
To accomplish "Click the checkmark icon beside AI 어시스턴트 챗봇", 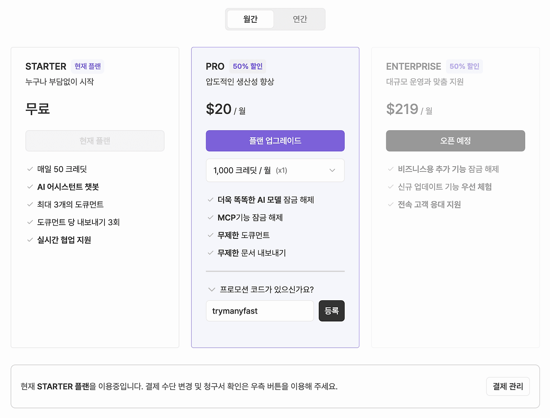I will point(30,187).
